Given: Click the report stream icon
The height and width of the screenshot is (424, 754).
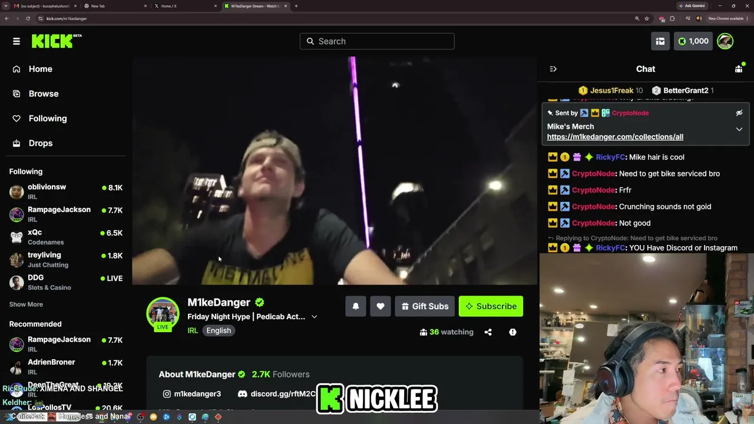Looking at the screenshot, I should [512, 332].
